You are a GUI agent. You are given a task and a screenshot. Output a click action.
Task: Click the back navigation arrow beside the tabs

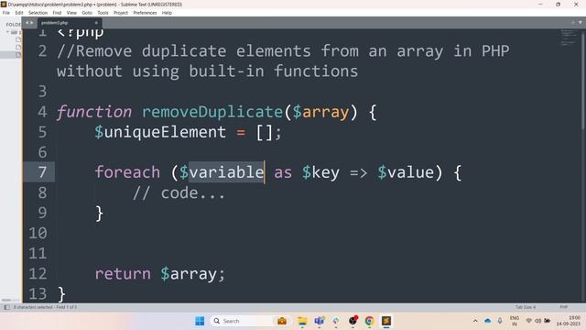coord(27,23)
